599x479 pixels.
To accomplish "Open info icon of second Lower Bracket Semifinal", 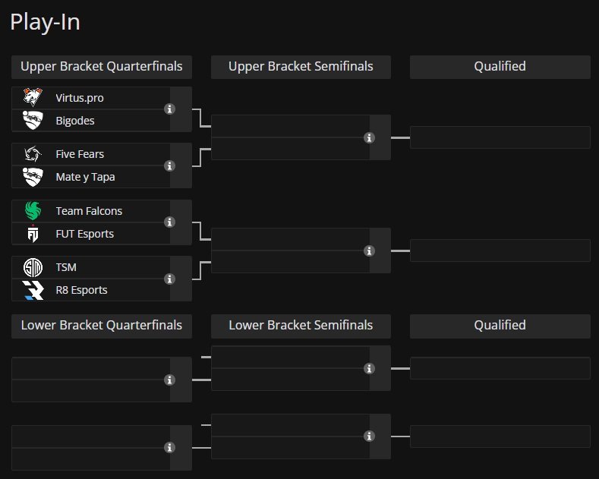I will point(369,436).
